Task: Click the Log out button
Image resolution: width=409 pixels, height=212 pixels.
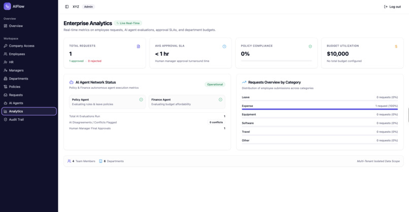Action: click(392, 7)
